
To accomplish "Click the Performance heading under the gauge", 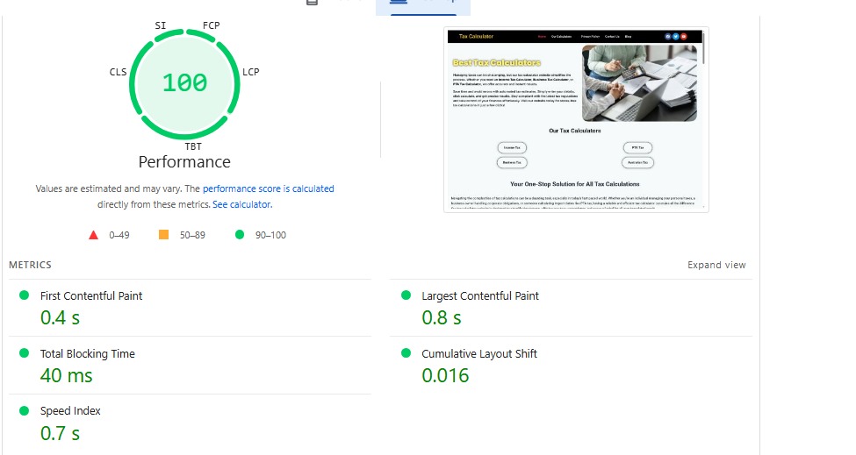I will pyautogui.click(x=184, y=162).
